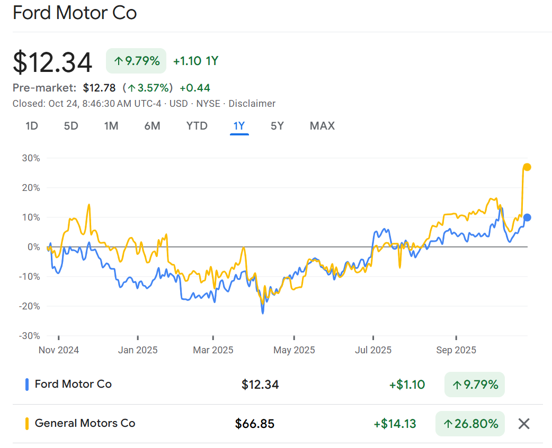Show the MAX historical range
The width and height of the screenshot is (552, 448).
322,126
